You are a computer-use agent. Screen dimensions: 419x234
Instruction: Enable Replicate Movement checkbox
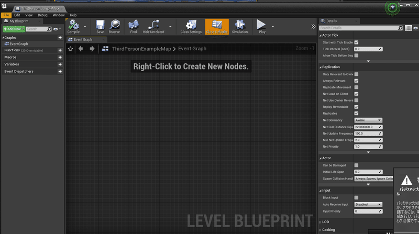point(356,87)
